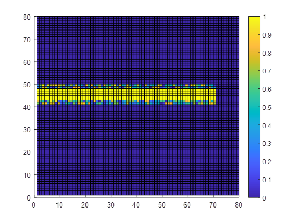Select colorbar tick label 0.4
The width and height of the screenshot is (300, 222).
tap(267, 125)
